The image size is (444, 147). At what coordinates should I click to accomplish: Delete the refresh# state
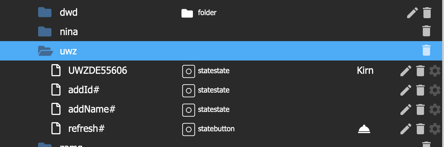click(x=420, y=129)
